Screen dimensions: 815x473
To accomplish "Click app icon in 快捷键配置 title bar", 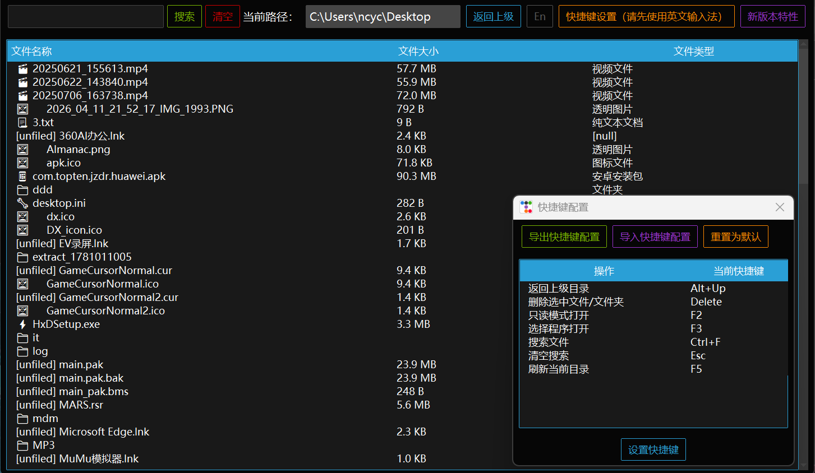I will pos(526,207).
